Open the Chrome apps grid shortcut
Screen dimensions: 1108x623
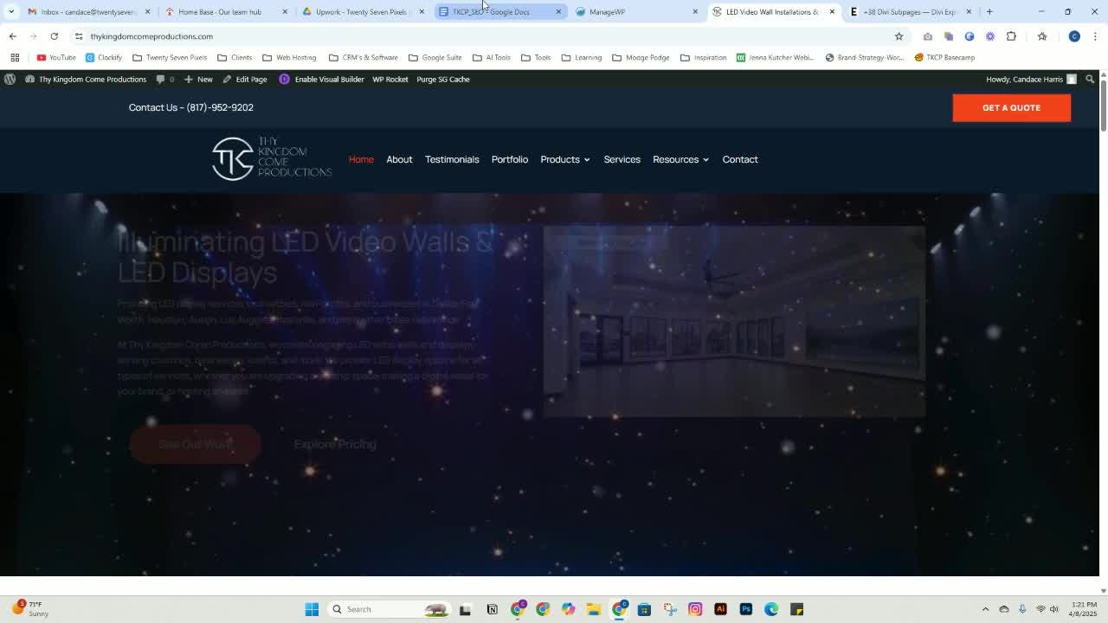point(15,57)
